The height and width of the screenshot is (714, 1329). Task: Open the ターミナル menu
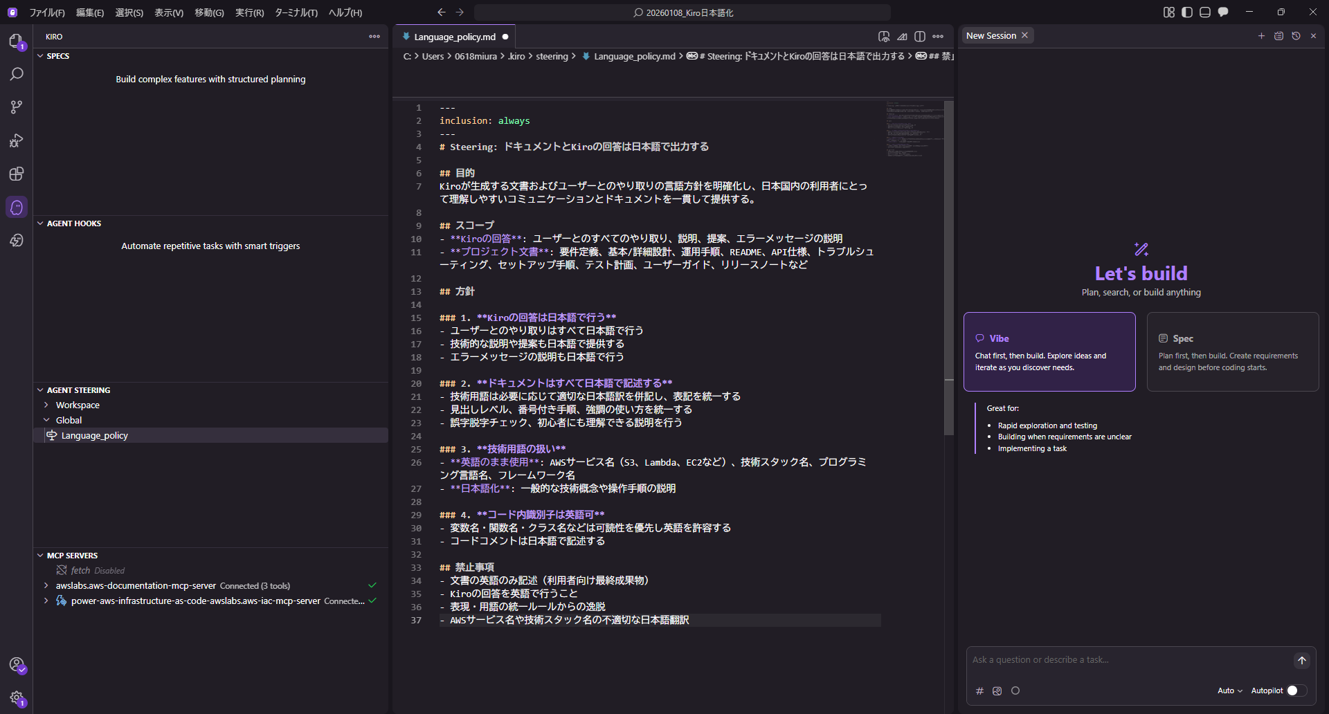[x=296, y=12]
